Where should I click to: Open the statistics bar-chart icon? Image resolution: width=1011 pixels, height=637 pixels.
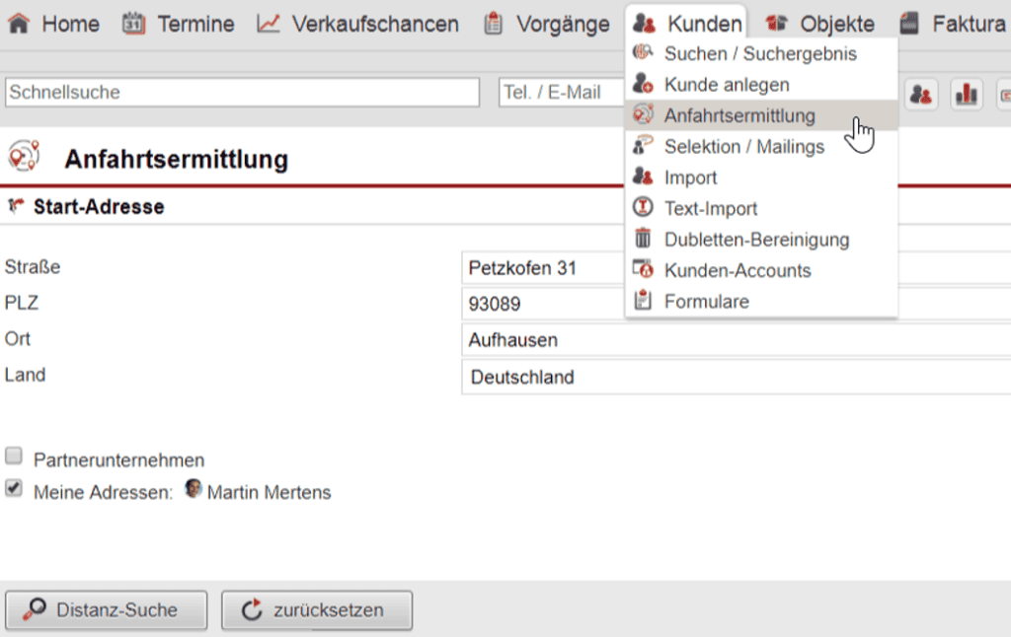tap(966, 94)
